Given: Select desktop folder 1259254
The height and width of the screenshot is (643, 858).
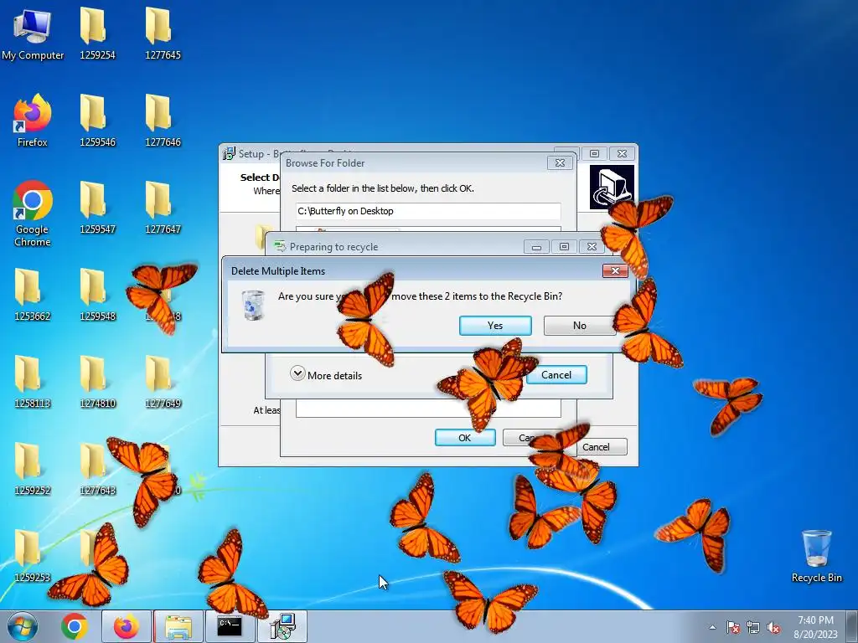Looking at the screenshot, I should click(97, 33).
